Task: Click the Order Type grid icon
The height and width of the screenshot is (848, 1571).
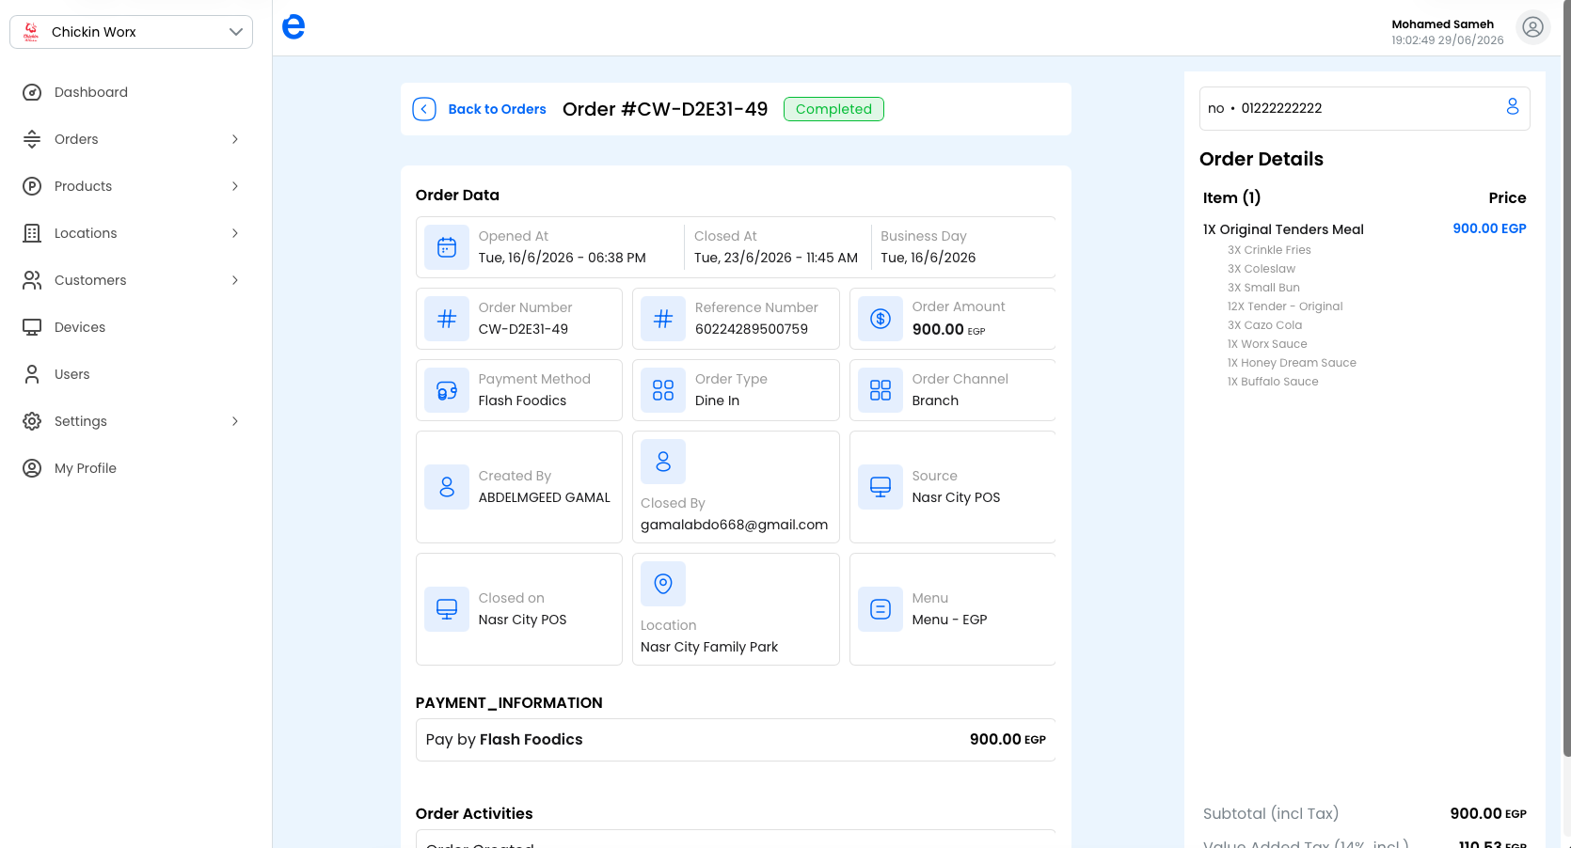Action: coord(663,390)
